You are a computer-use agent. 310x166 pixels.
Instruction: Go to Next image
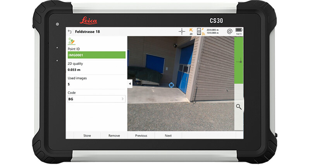(168, 135)
